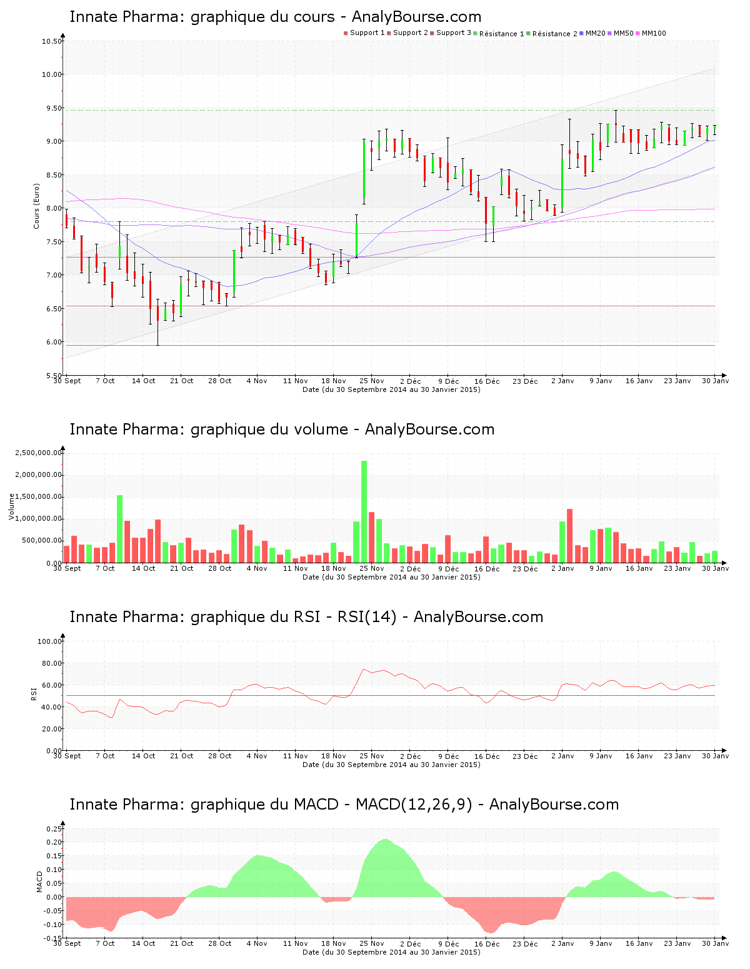Click the date range caption under volume chart
The height and width of the screenshot is (969, 750).
(391, 577)
